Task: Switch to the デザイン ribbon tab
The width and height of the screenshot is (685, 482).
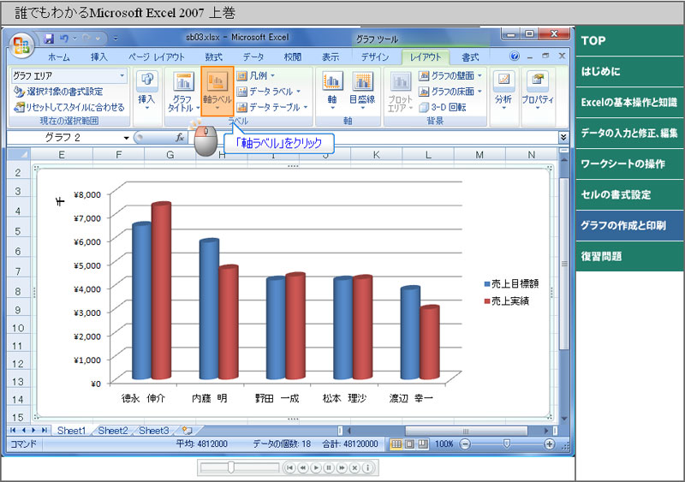Action: pyautogui.click(x=374, y=57)
